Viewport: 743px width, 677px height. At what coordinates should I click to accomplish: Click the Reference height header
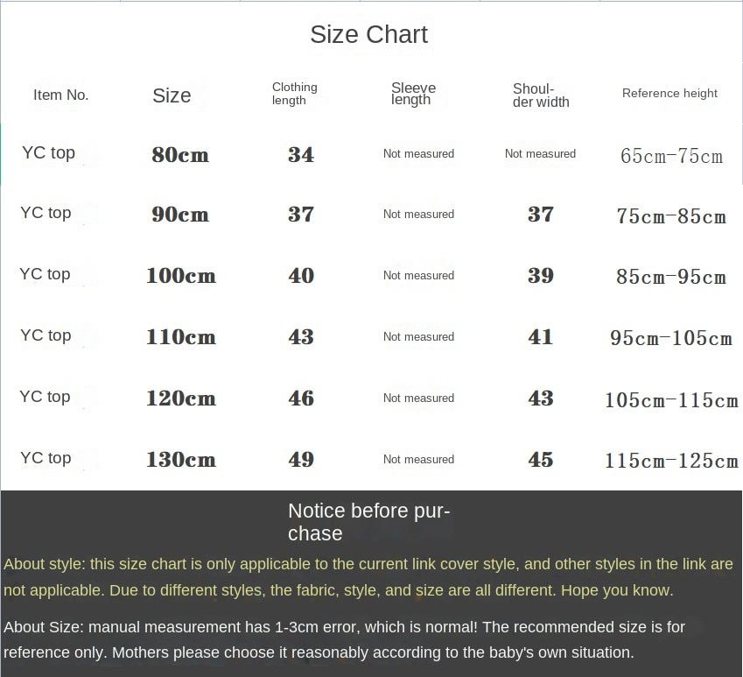[x=669, y=93]
